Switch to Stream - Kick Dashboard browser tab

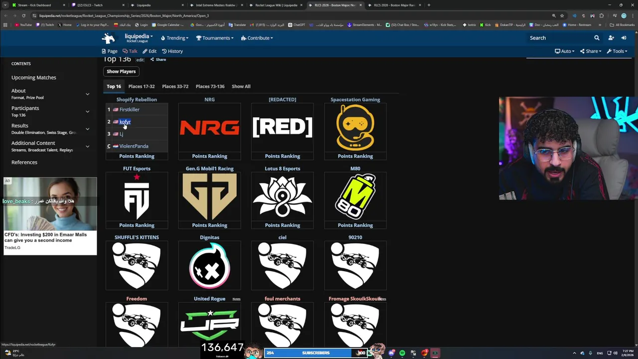point(39,5)
